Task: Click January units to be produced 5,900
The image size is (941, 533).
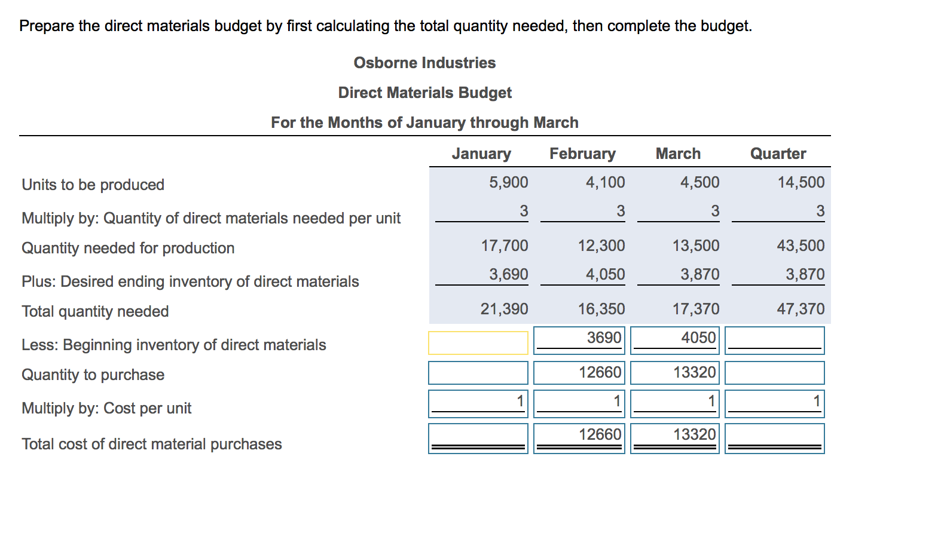Action: coord(509,182)
